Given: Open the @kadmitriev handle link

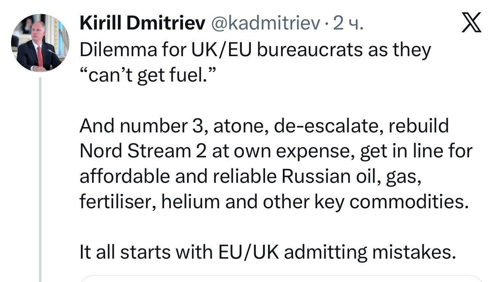Looking at the screenshot, I should click(266, 25).
